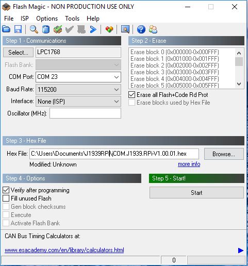The width and height of the screenshot is (248, 266).
Task: Enable Fill unused Flash checkbox
Action: tap(6, 198)
